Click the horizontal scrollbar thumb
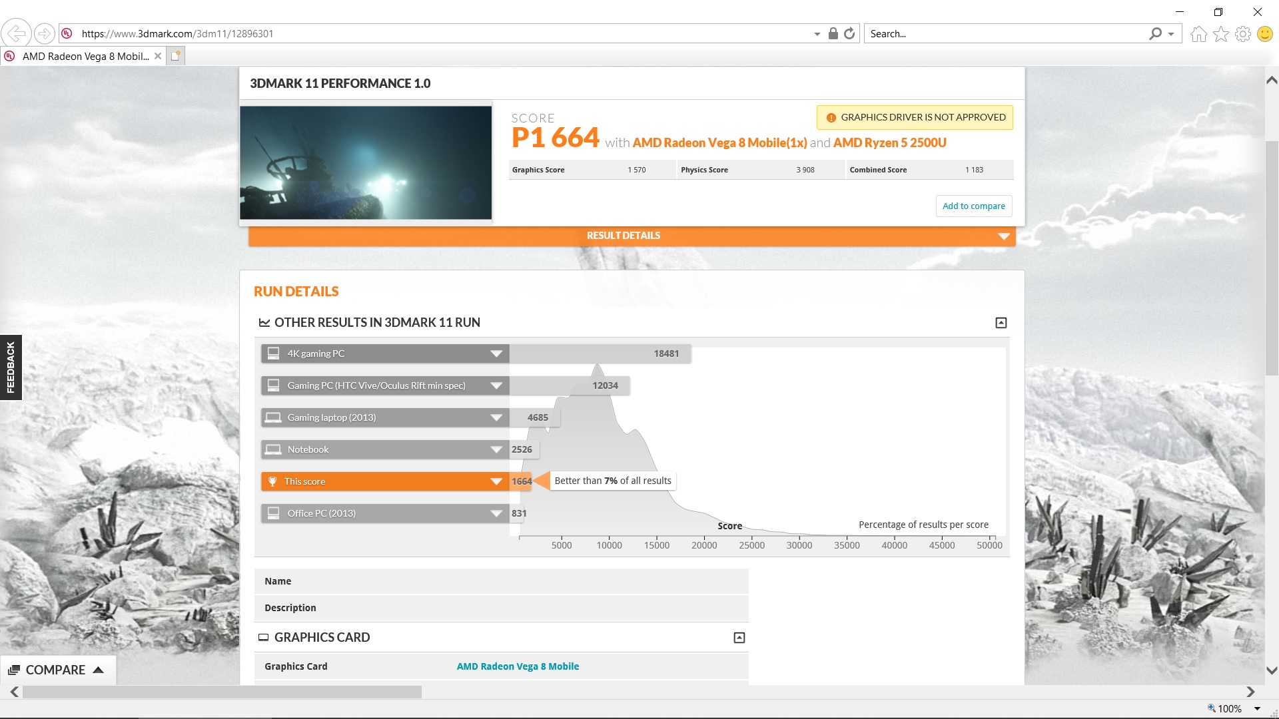1279x719 pixels. tap(222, 692)
